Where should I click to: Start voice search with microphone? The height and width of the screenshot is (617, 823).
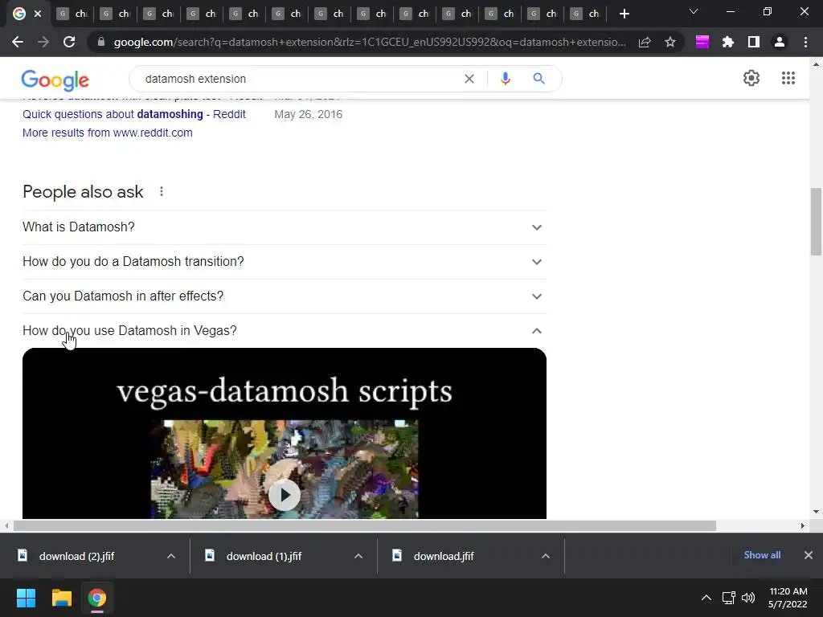click(x=506, y=79)
